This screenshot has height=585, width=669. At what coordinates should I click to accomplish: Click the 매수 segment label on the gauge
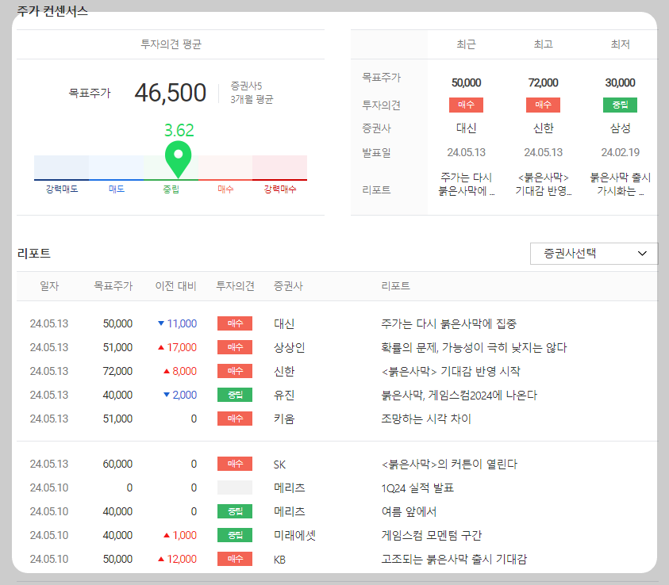click(x=225, y=189)
